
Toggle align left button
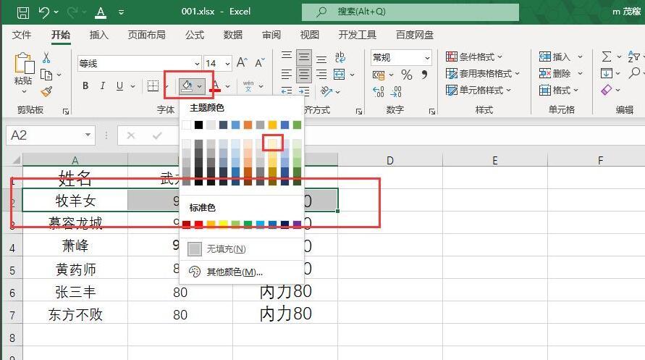click(287, 75)
